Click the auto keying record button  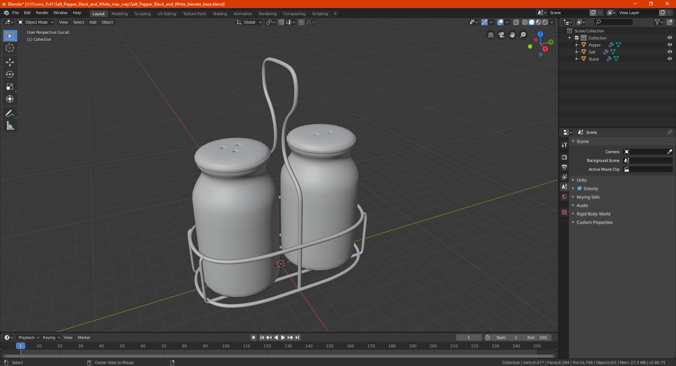(x=253, y=337)
